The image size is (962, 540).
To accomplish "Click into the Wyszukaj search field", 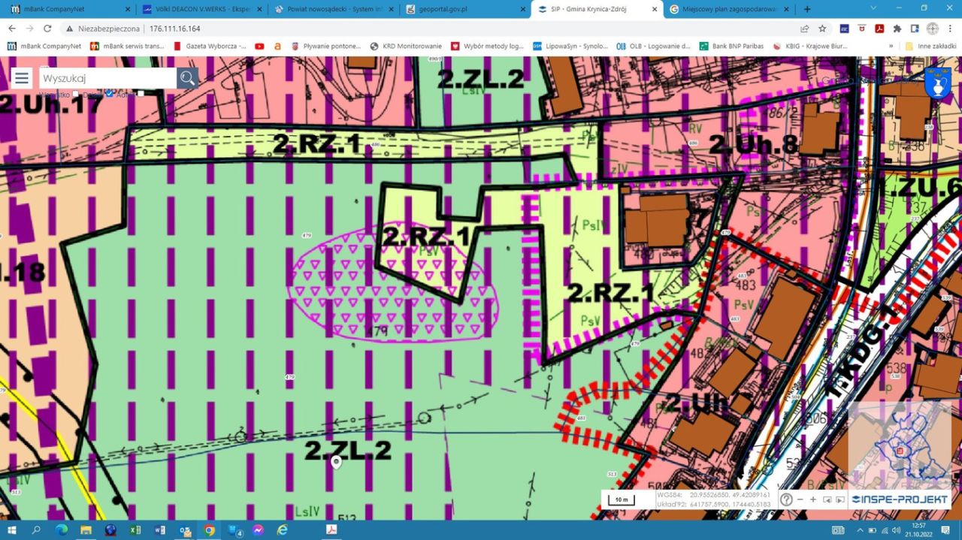I will coord(107,78).
